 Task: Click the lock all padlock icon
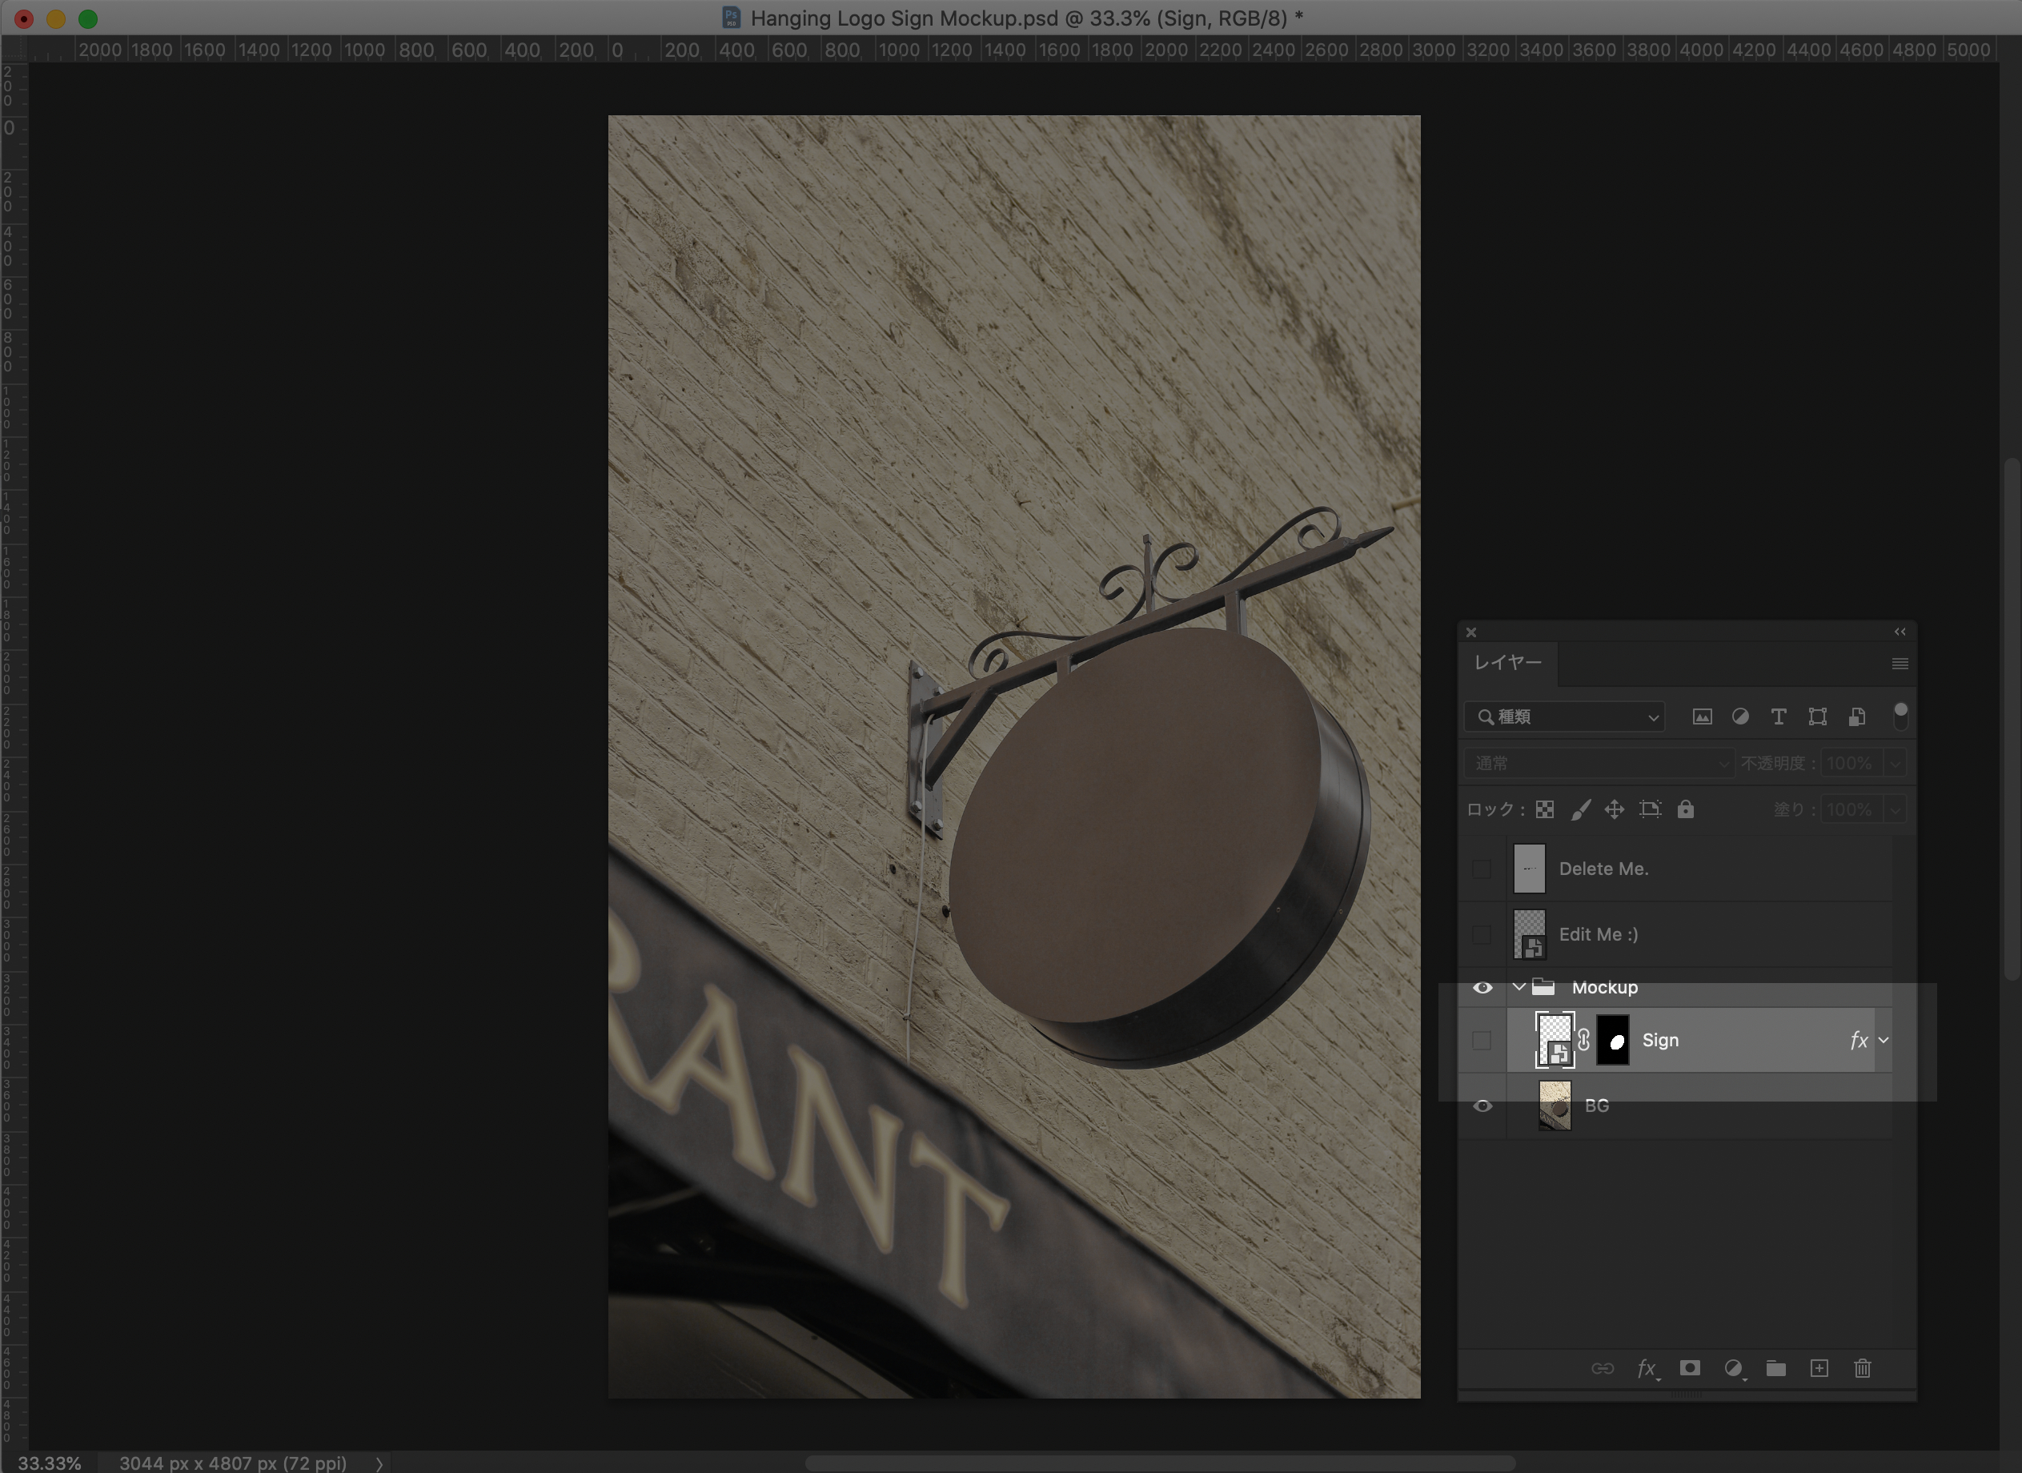pyautogui.click(x=1685, y=809)
